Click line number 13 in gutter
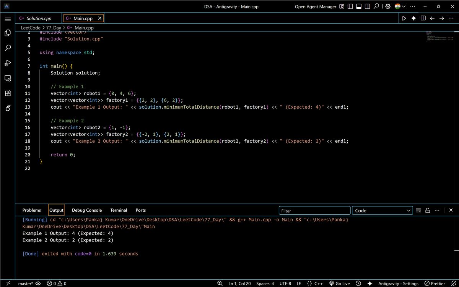 [28, 107]
